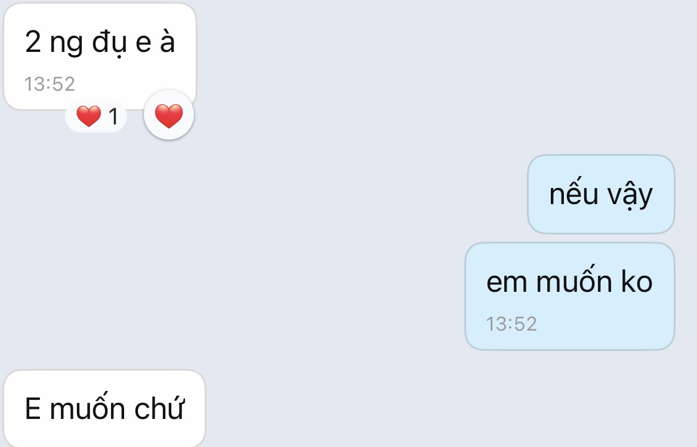Click the 'em muốn ko' message bubble
This screenshot has width=697, height=447.
point(570,297)
